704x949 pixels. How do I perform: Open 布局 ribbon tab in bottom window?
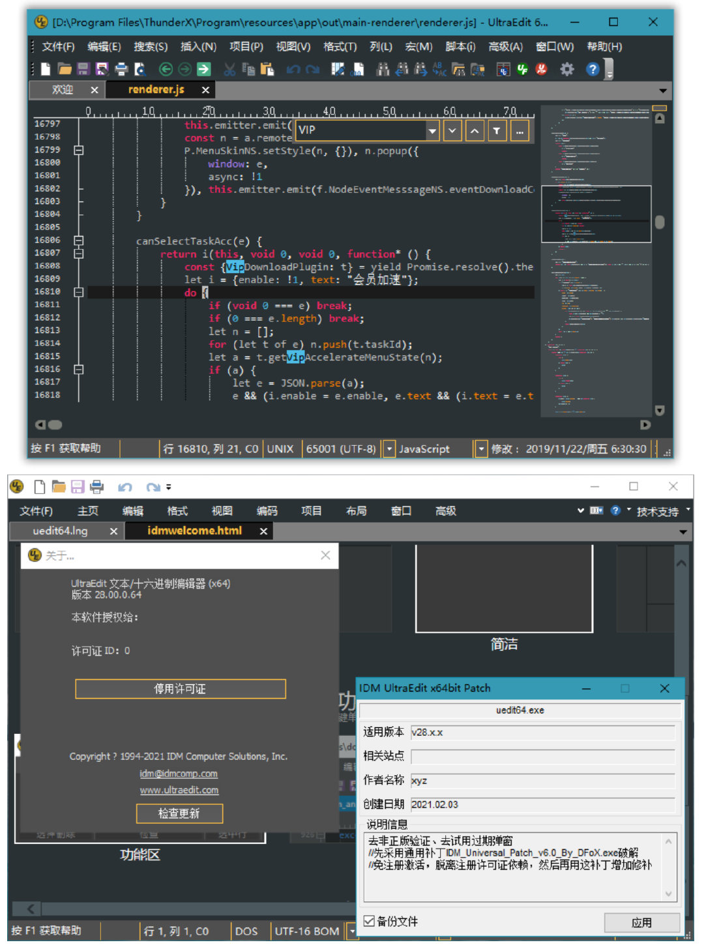pos(356,510)
